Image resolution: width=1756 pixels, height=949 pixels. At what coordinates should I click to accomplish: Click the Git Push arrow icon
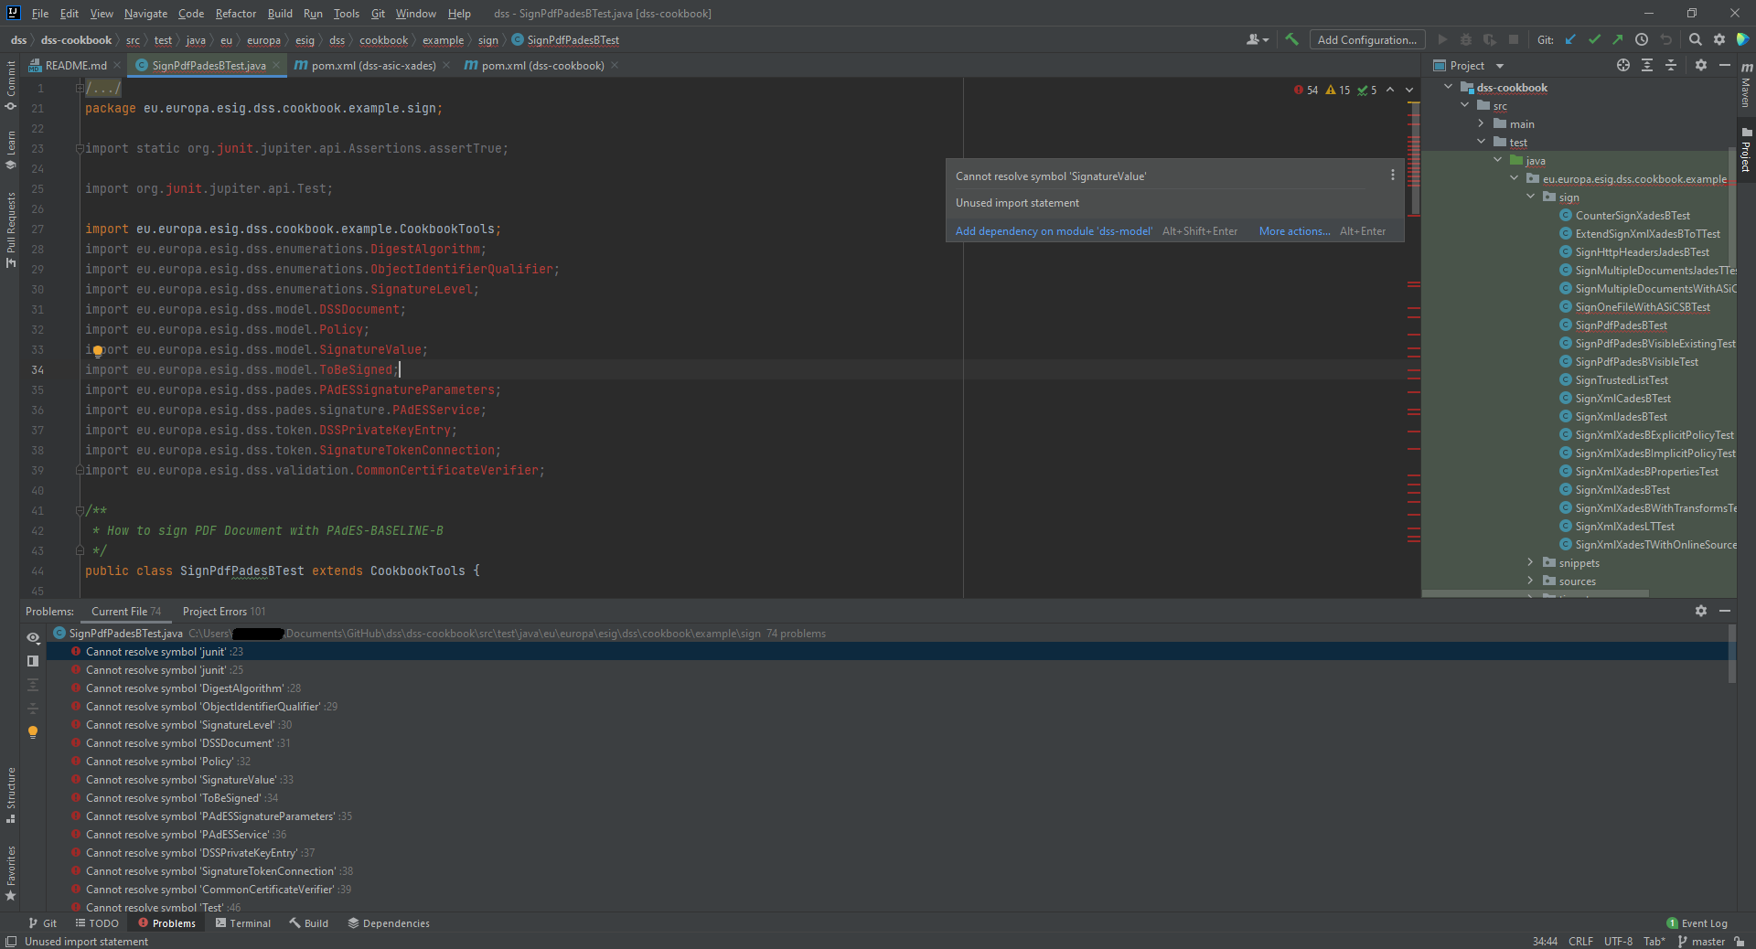1617,39
